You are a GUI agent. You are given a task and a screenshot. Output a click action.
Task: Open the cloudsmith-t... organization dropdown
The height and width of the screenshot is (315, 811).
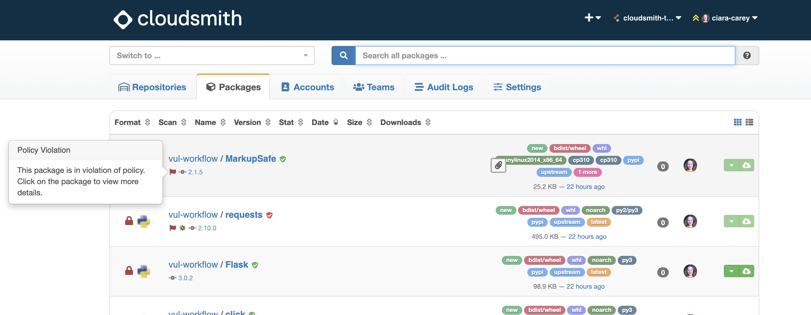coord(648,18)
